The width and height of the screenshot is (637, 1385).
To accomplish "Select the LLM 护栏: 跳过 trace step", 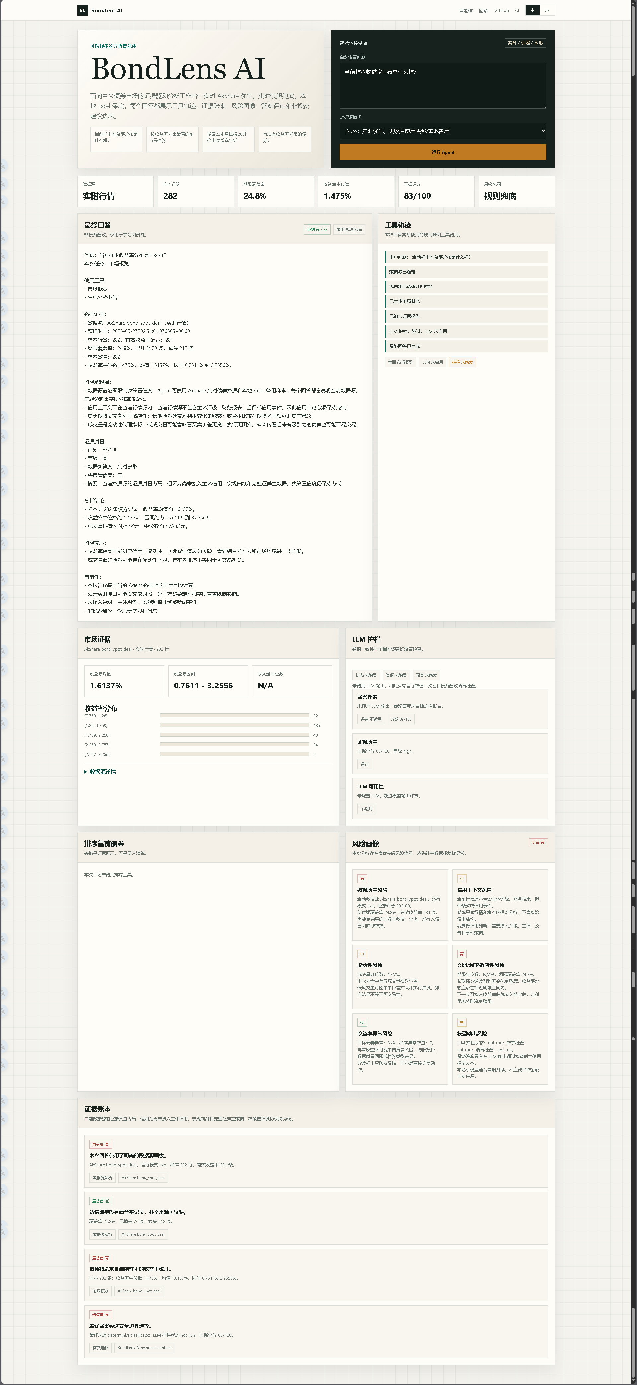I will tap(466, 331).
